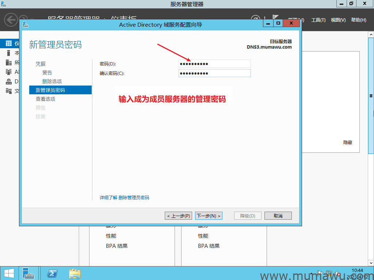Click the network icon in the system tray
The image size is (374, 280).
(329, 273)
